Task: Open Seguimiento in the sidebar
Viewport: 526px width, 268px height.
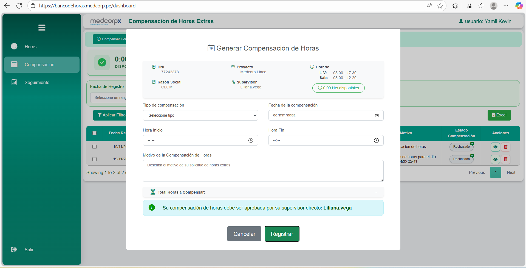Action: pos(37,82)
